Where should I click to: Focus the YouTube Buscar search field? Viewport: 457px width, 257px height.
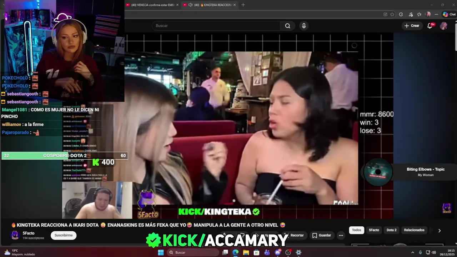(216, 26)
